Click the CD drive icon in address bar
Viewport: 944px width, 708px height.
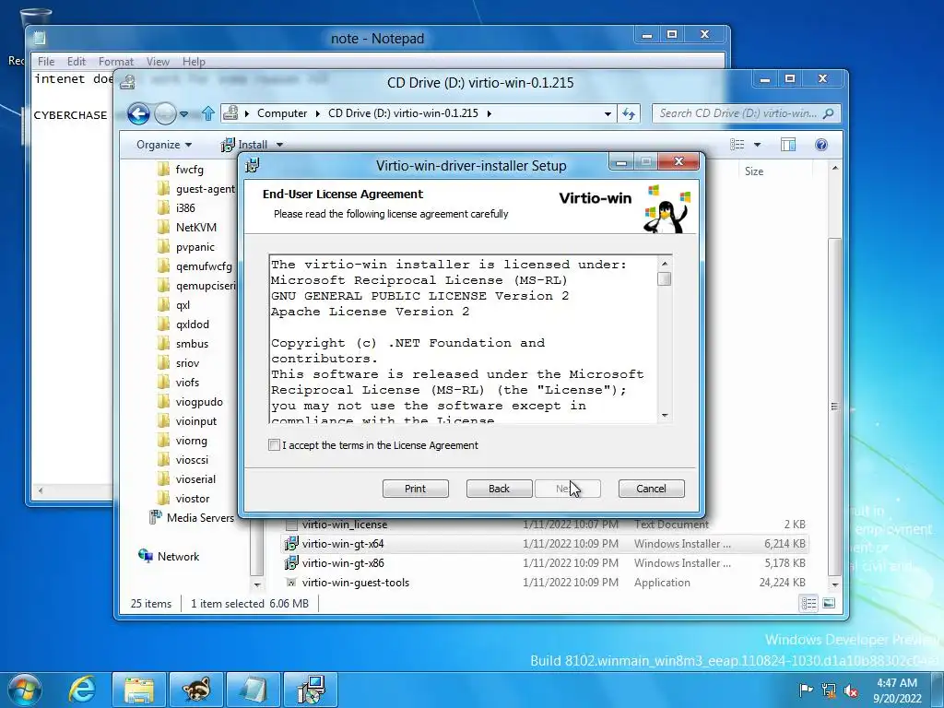tap(230, 112)
